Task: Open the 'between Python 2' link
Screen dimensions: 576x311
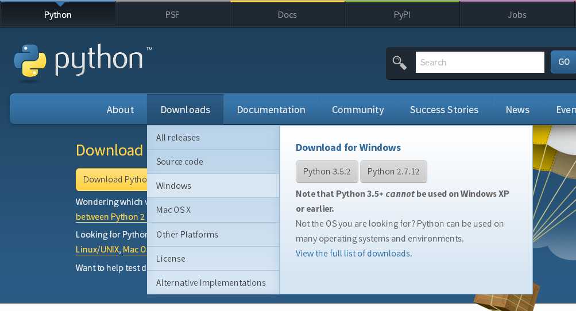Action: [x=111, y=217]
